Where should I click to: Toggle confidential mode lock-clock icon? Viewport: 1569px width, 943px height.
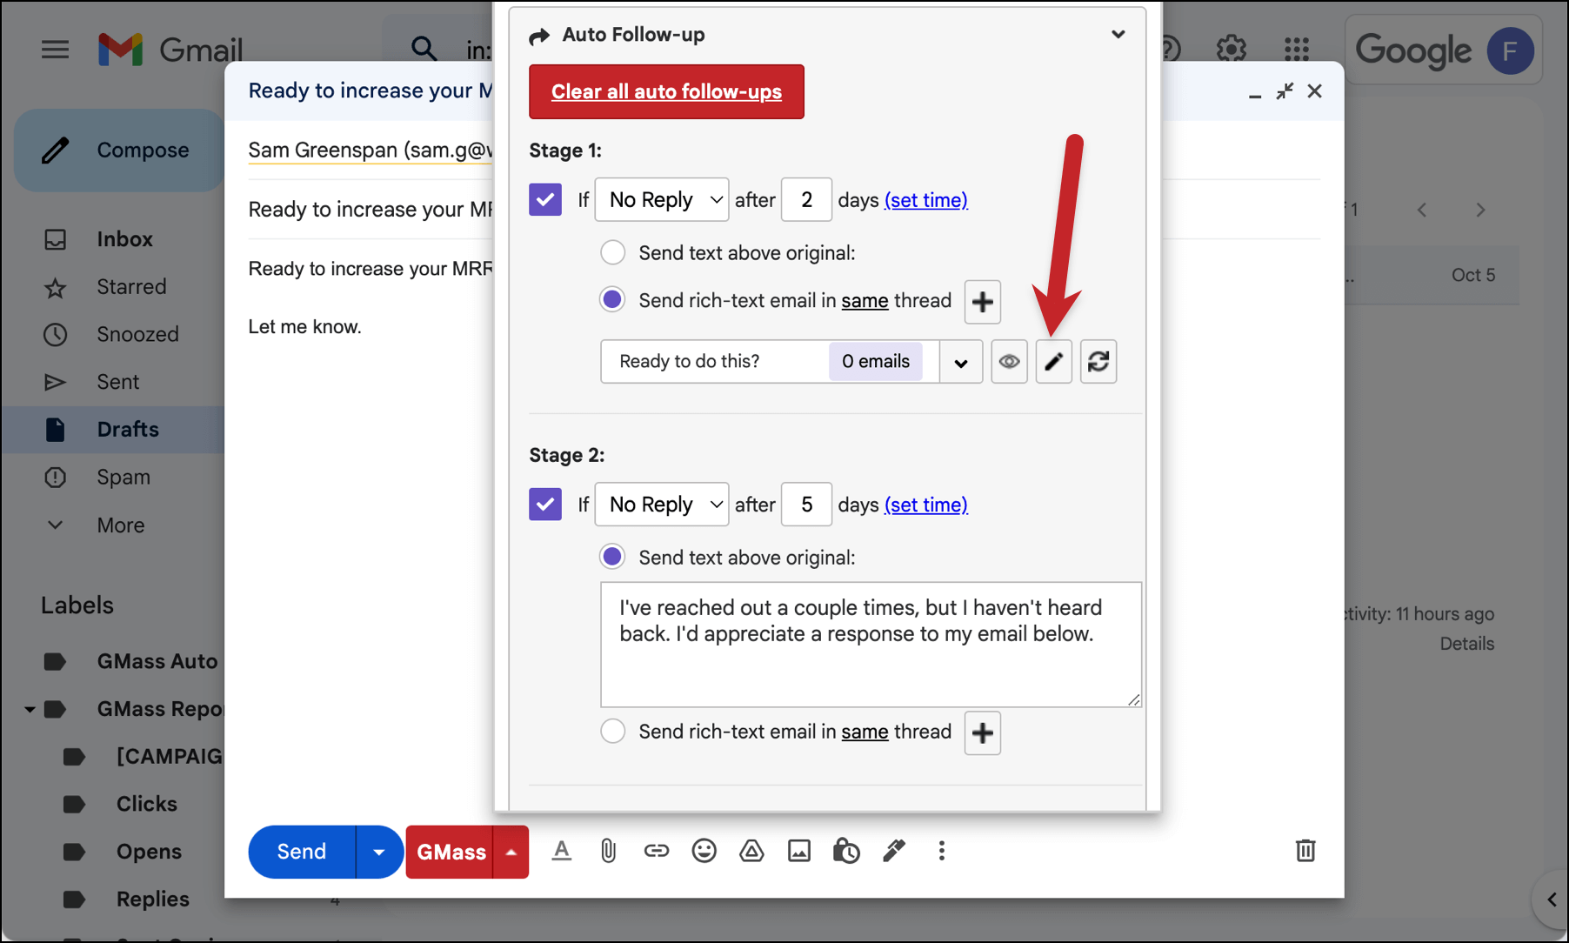coord(846,851)
